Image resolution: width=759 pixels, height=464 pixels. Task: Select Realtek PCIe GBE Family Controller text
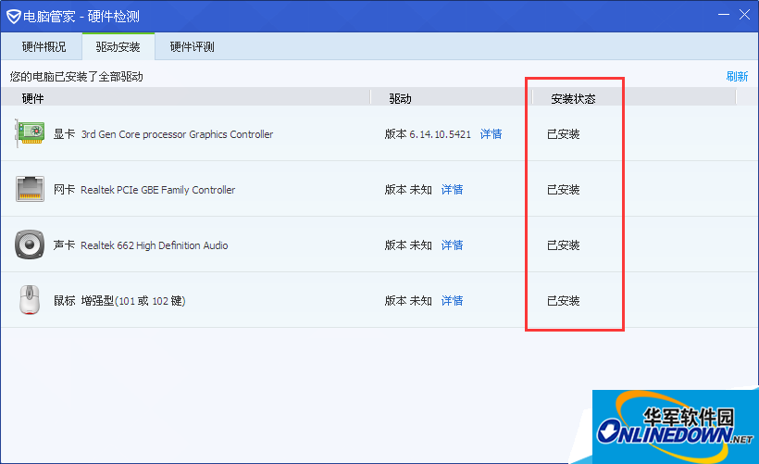tap(157, 190)
